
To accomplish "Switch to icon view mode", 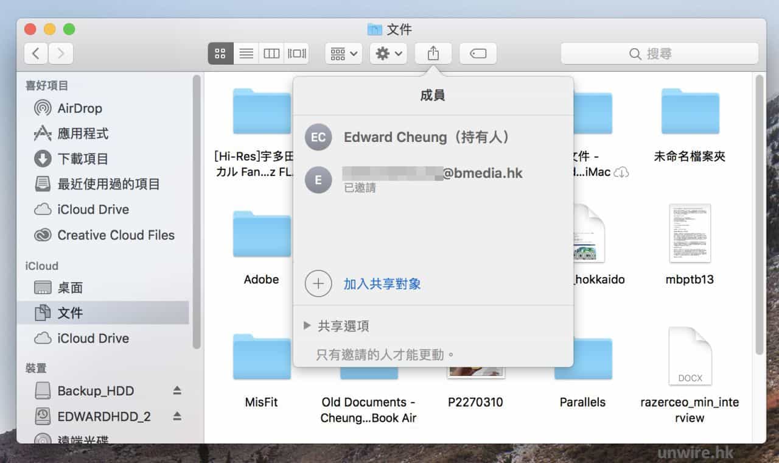I will click(220, 54).
